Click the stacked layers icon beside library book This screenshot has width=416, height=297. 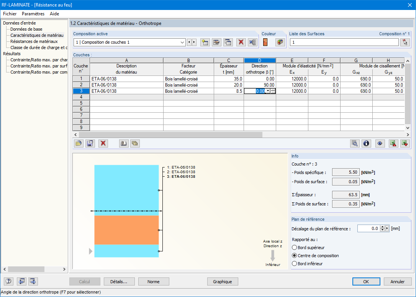point(135,143)
